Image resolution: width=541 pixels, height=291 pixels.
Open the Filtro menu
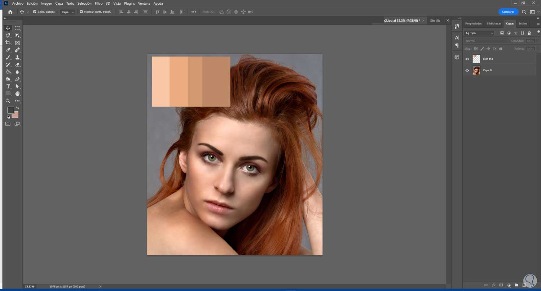point(98,3)
